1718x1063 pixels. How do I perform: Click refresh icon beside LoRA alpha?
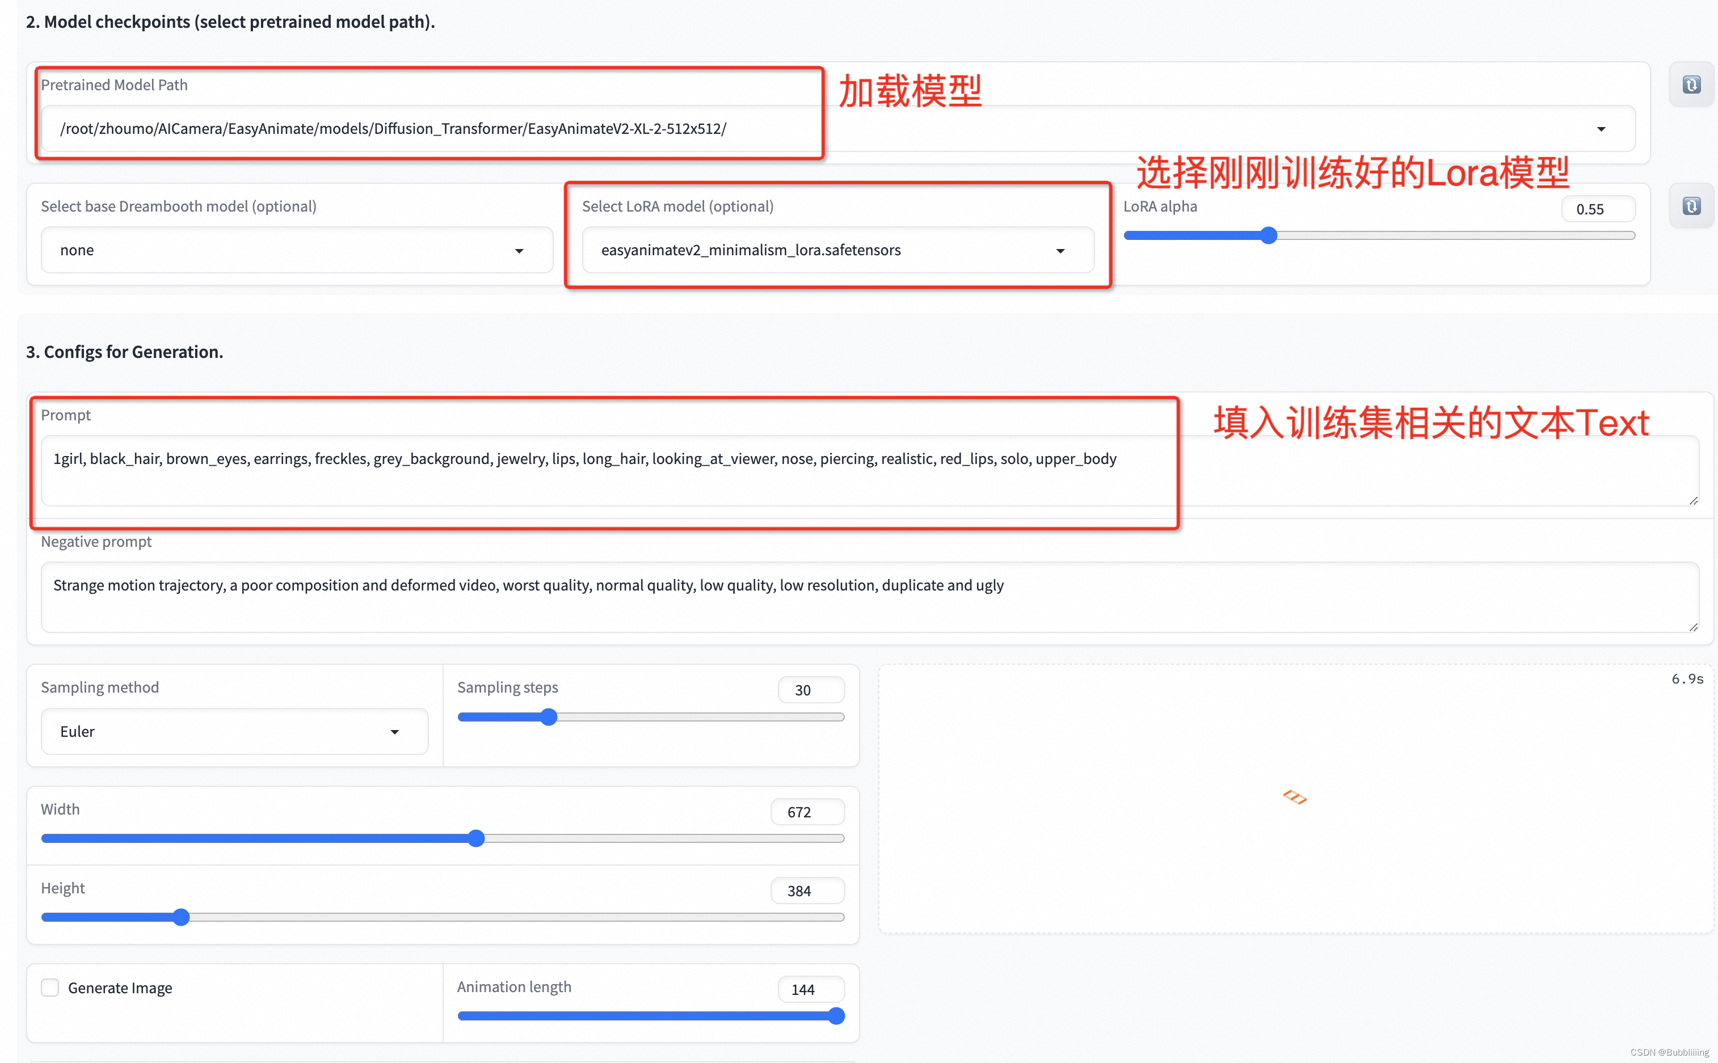pyautogui.click(x=1691, y=206)
